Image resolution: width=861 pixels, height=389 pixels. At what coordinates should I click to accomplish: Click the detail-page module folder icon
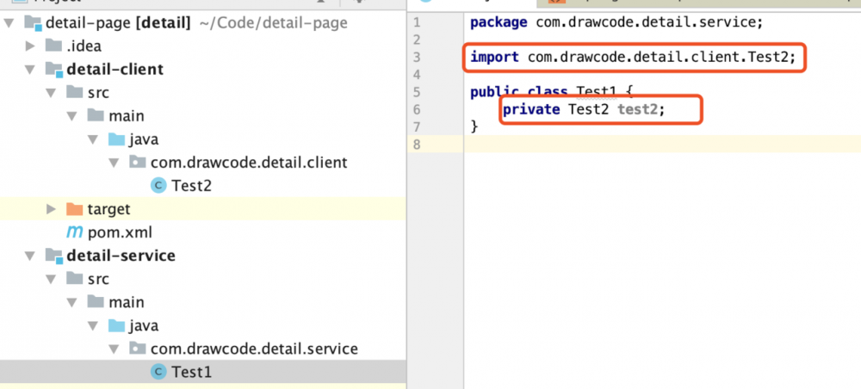click(x=33, y=23)
